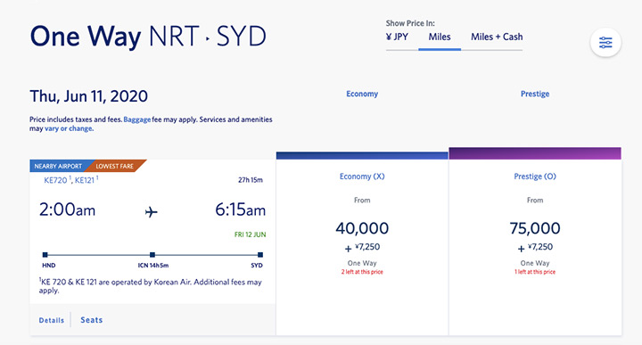
Task: Select the Miles price tab
Action: pos(440,37)
